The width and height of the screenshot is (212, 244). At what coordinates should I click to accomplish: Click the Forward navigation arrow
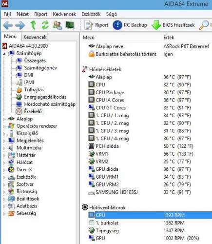click(x=20, y=25)
